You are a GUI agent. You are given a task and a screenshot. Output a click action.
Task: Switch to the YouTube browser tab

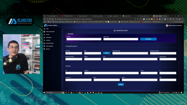pos(68,16)
